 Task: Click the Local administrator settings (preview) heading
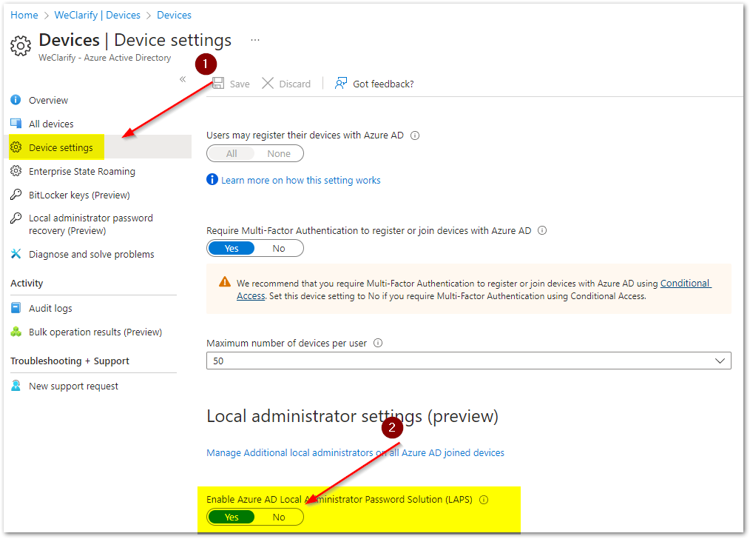(353, 416)
